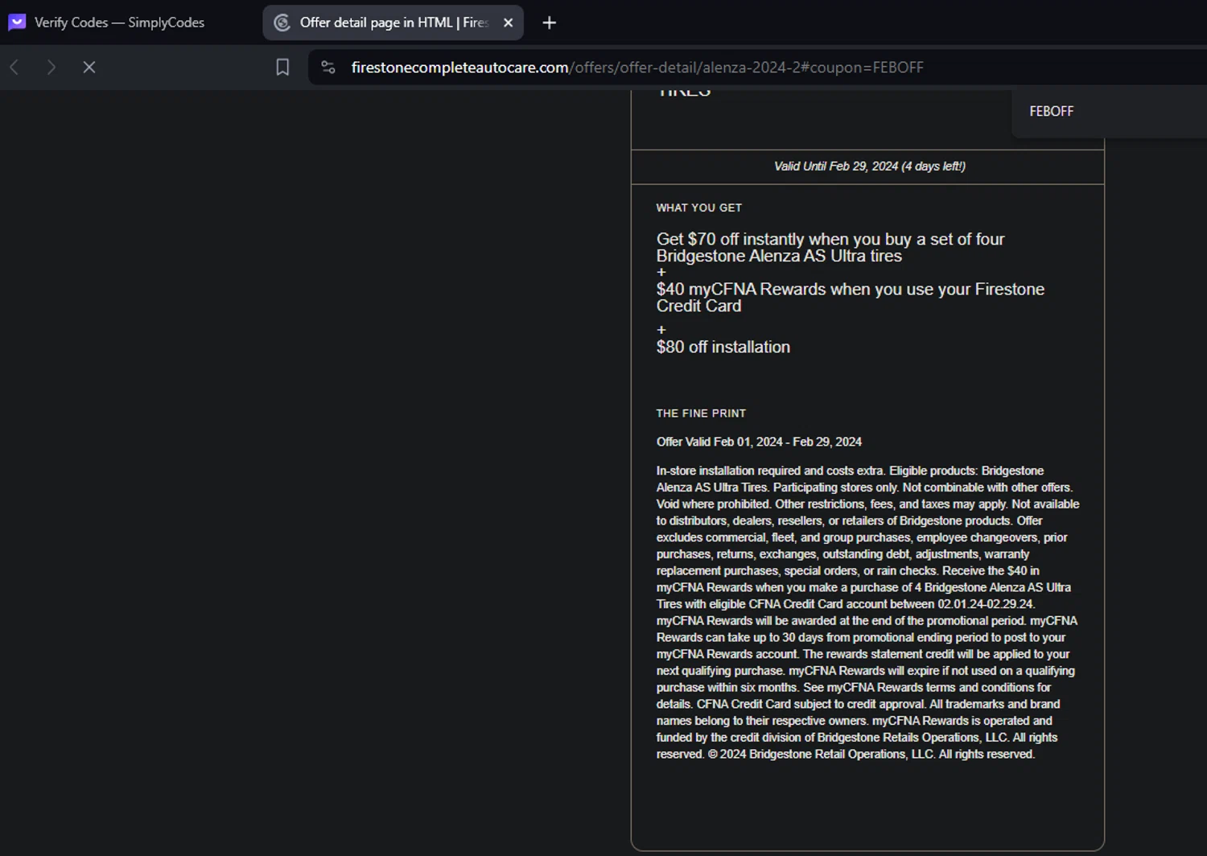Select 'Valid Until Feb 29, 2024' text
This screenshot has height=856, width=1207.
835,167
